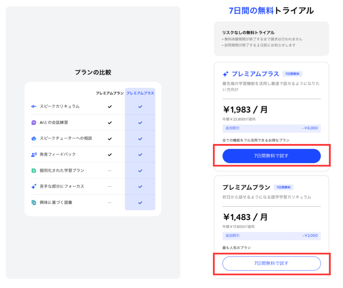This screenshot has width=343, height=288.
Task: Select the AIとの会話練習 chat bubble icon
Action: (33, 123)
